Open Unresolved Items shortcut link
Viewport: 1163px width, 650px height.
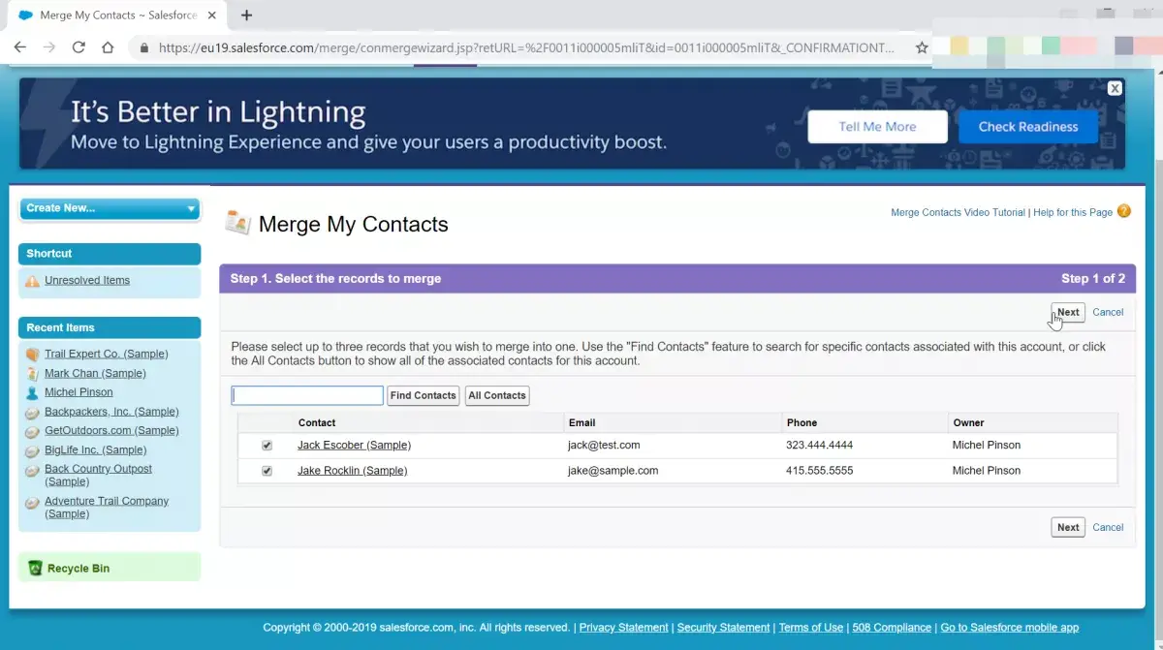(x=87, y=280)
